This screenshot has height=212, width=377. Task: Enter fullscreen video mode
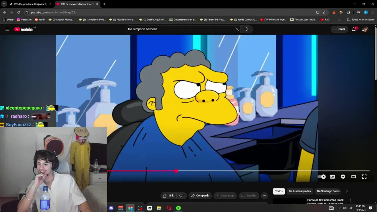coord(364,177)
